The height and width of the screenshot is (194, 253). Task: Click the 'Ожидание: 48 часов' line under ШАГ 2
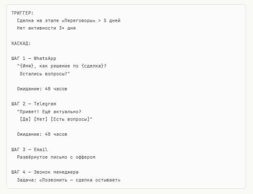pyautogui.click(x=42, y=134)
